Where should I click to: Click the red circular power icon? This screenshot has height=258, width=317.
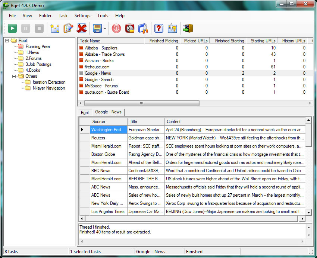[x=116, y=28]
